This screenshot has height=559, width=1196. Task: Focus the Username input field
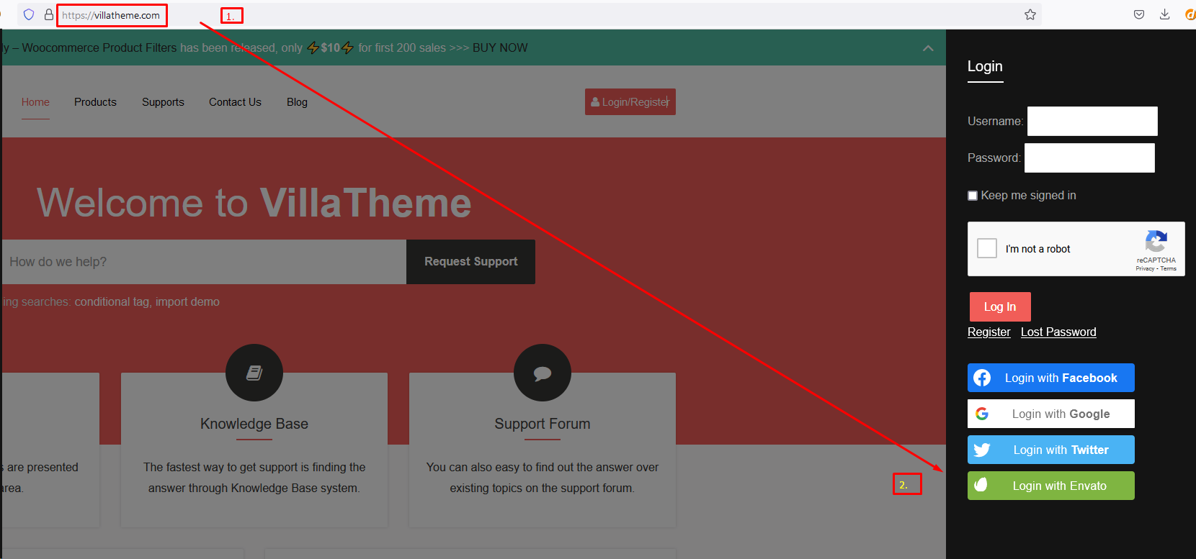(1092, 121)
